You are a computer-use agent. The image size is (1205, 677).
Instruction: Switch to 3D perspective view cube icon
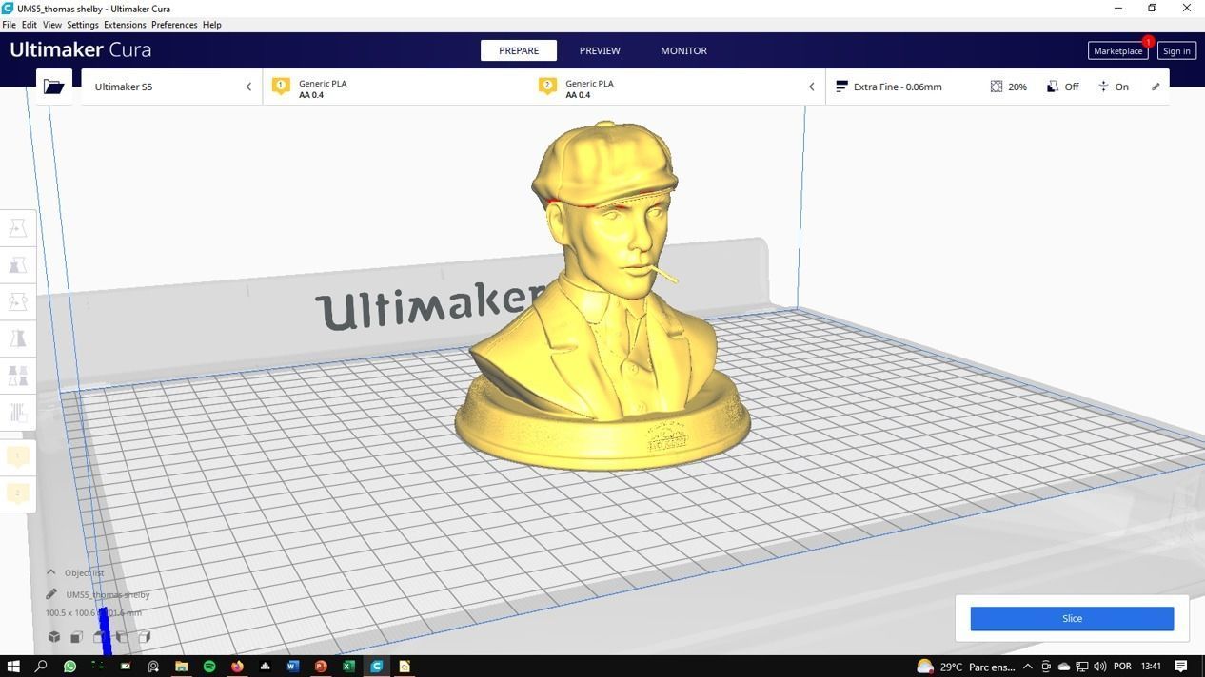click(54, 637)
